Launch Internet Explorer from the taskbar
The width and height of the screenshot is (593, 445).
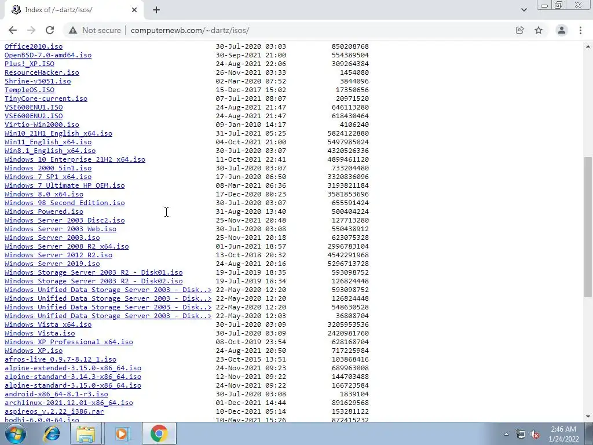click(x=52, y=433)
